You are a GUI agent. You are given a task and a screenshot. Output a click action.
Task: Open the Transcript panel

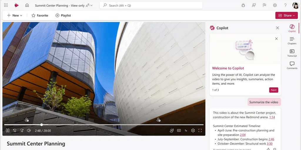[x=292, y=53]
